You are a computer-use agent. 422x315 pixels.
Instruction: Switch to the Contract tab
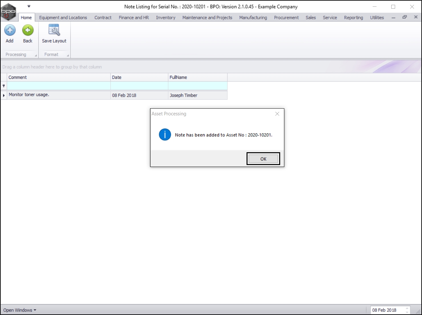tap(103, 18)
